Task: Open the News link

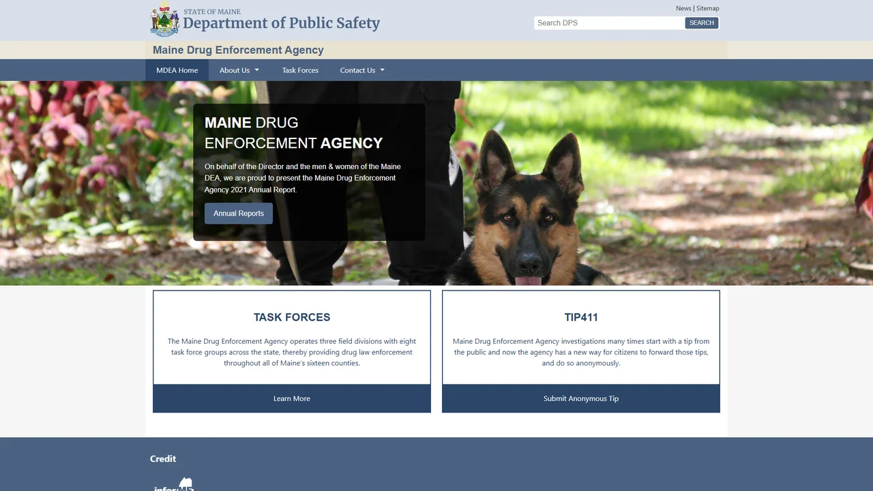Action: pos(683,8)
